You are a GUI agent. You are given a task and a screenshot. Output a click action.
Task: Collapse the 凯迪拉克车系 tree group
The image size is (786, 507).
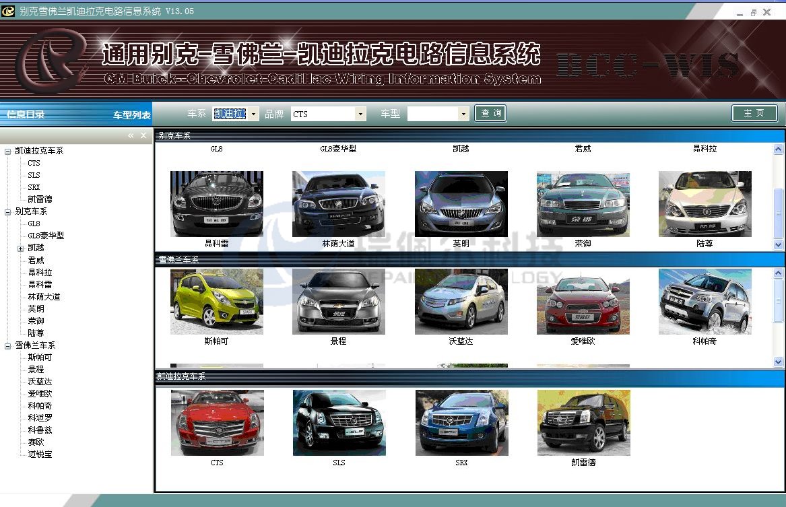click(x=8, y=151)
